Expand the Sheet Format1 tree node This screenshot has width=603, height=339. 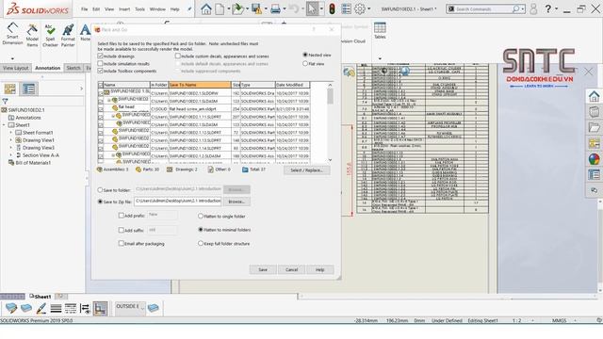point(11,133)
